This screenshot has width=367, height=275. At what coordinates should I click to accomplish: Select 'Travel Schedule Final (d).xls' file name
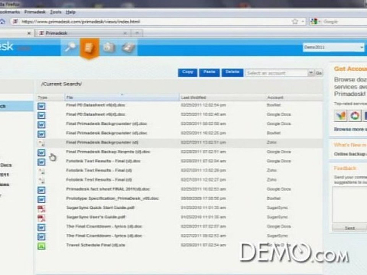(96, 245)
